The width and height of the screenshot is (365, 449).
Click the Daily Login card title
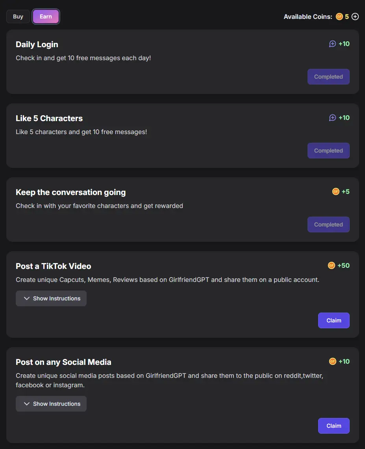point(37,44)
